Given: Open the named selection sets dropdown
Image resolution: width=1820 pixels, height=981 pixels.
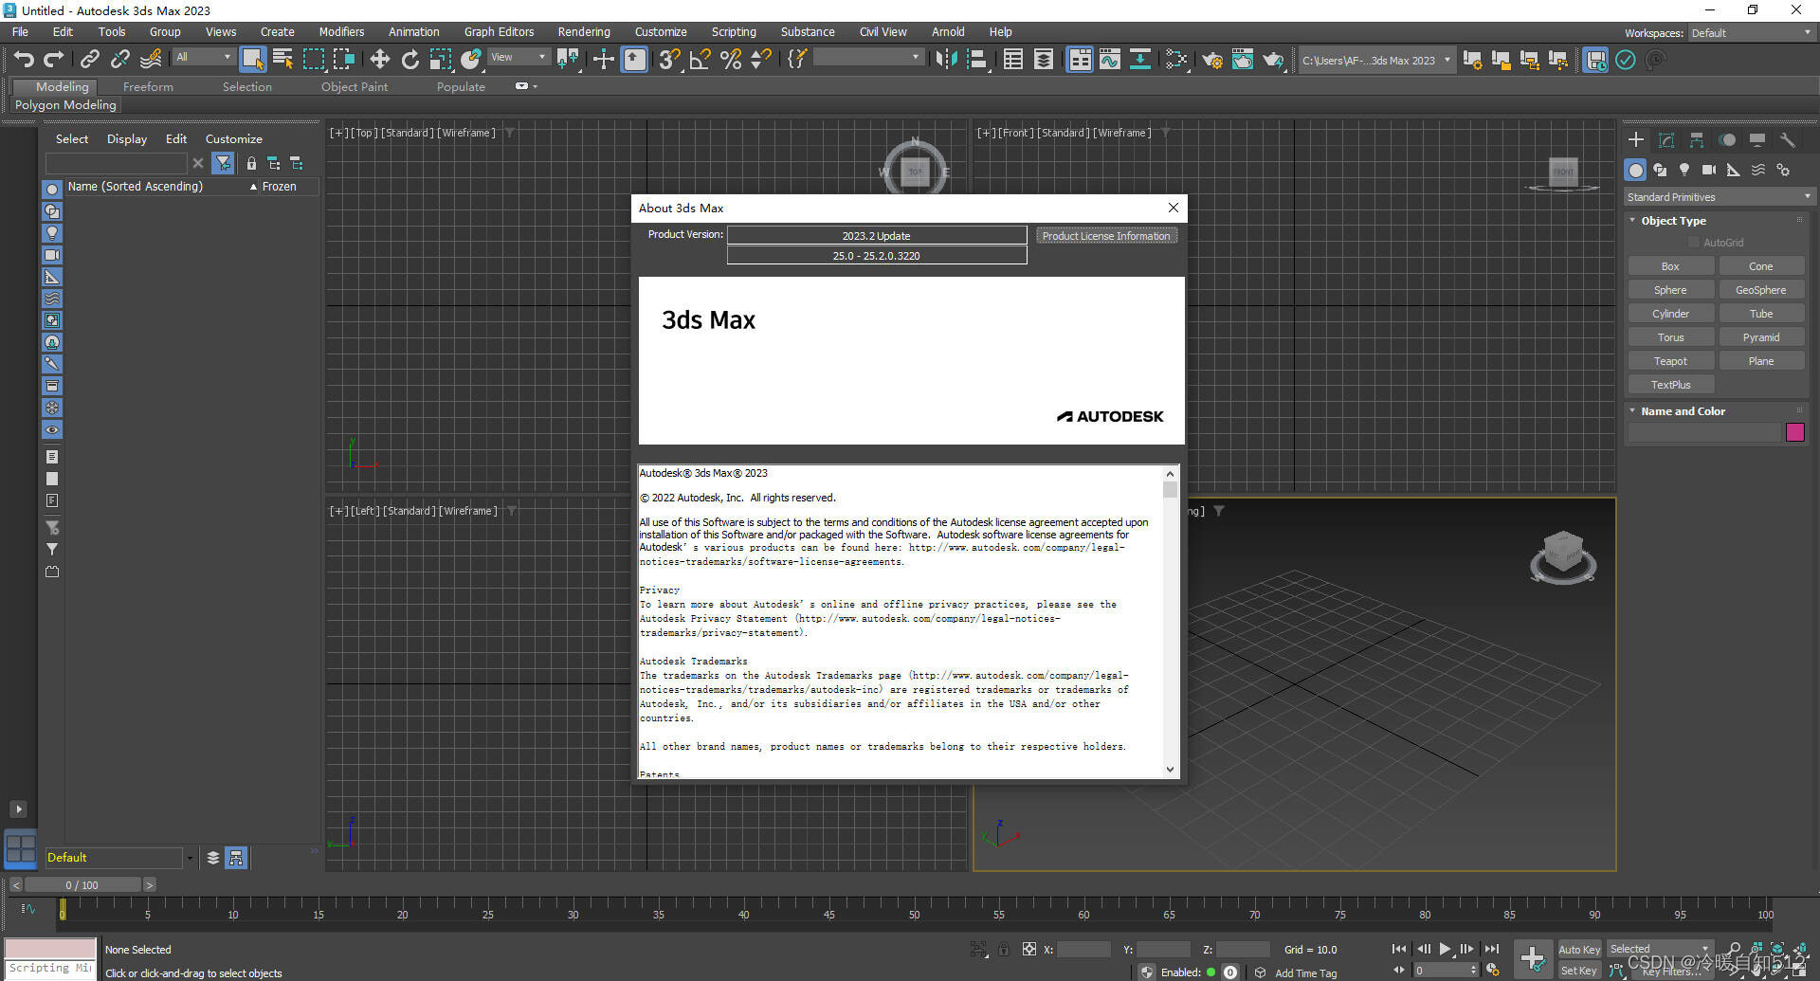Looking at the screenshot, I should pyautogui.click(x=868, y=58).
